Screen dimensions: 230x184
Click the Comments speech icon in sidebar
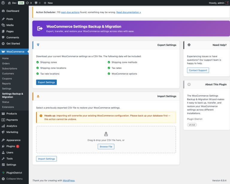point(3,37)
